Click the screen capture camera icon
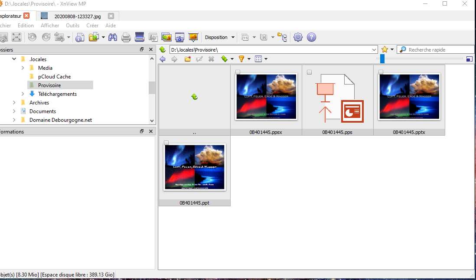 coord(180,37)
